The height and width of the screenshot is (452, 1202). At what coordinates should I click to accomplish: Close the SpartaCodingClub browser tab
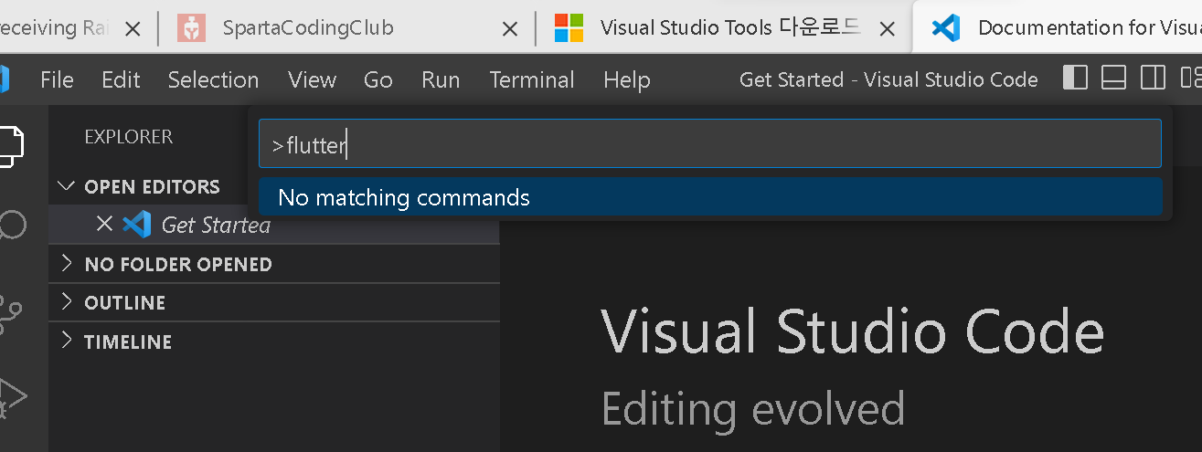click(511, 29)
